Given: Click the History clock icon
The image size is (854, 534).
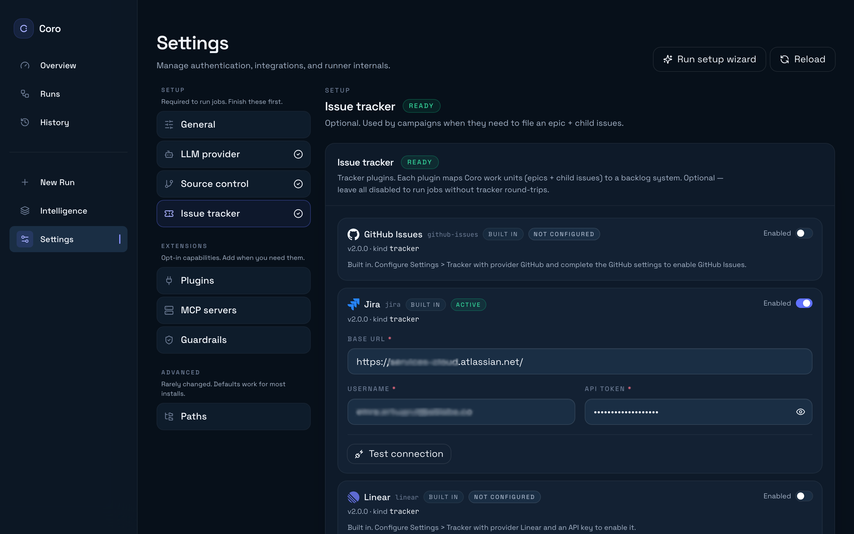Looking at the screenshot, I should tap(25, 122).
